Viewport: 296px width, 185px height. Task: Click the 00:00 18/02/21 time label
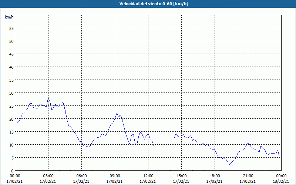pos(281,179)
